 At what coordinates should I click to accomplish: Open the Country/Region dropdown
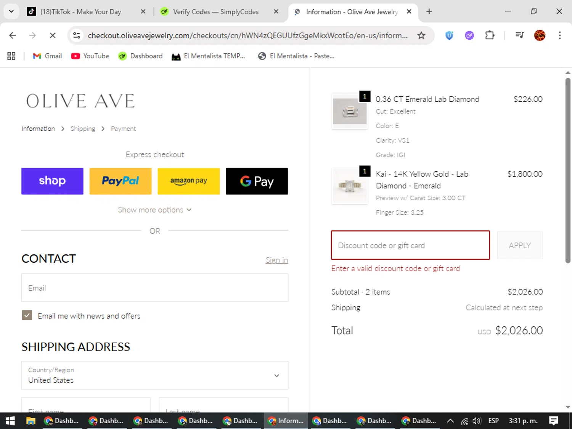click(155, 376)
